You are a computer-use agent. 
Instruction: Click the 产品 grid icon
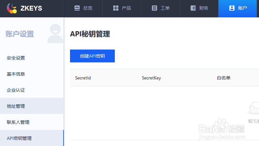click(x=115, y=8)
